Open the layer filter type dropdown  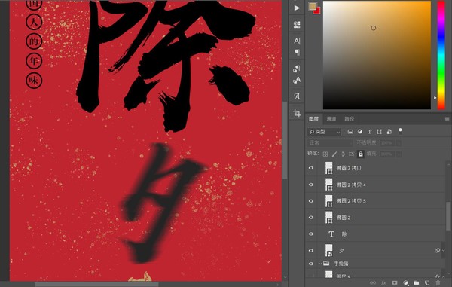[x=324, y=132]
